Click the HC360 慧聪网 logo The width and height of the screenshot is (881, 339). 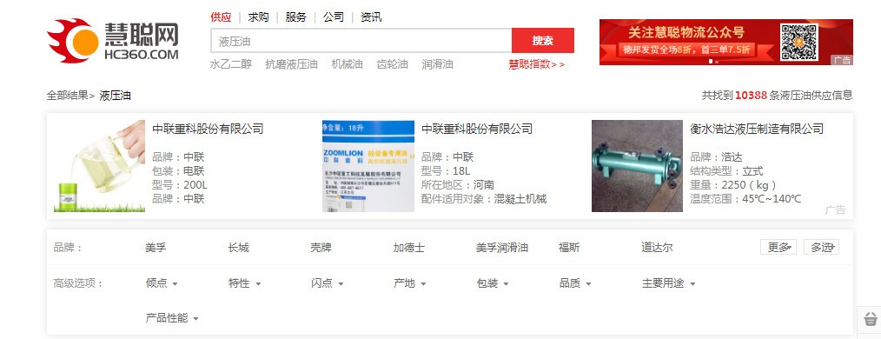click(113, 41)
